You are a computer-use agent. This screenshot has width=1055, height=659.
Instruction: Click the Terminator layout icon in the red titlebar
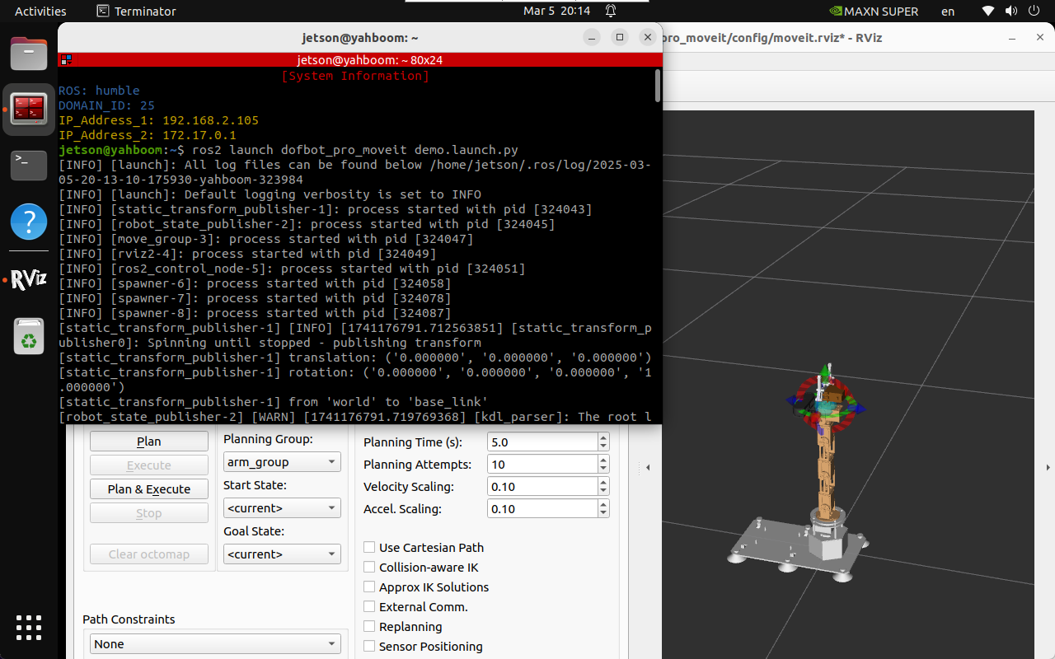[x=66, y=60]
